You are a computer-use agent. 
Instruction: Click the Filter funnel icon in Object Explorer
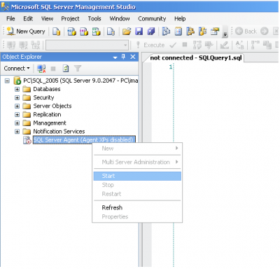coord(78,69)
